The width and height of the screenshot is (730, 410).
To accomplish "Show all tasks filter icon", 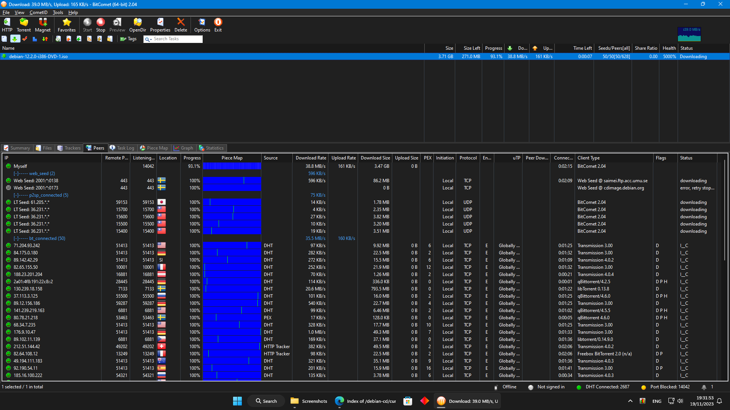I will (4, 39).
